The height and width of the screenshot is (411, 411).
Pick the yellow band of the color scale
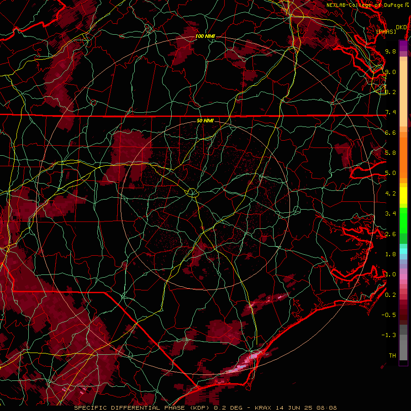click(404, 195)
